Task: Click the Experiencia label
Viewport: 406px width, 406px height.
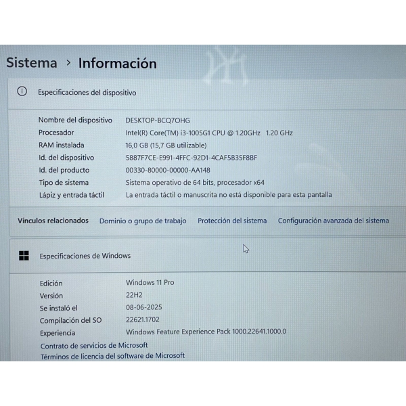Action: coord(58,333)
